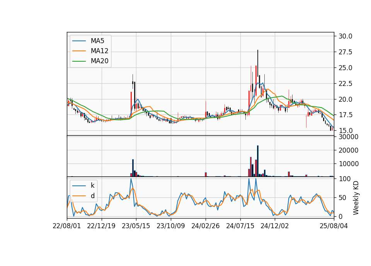Select the 23/05/15 date label
The image size is (371, 266).
pyautogui.click(x=136, y=226)
